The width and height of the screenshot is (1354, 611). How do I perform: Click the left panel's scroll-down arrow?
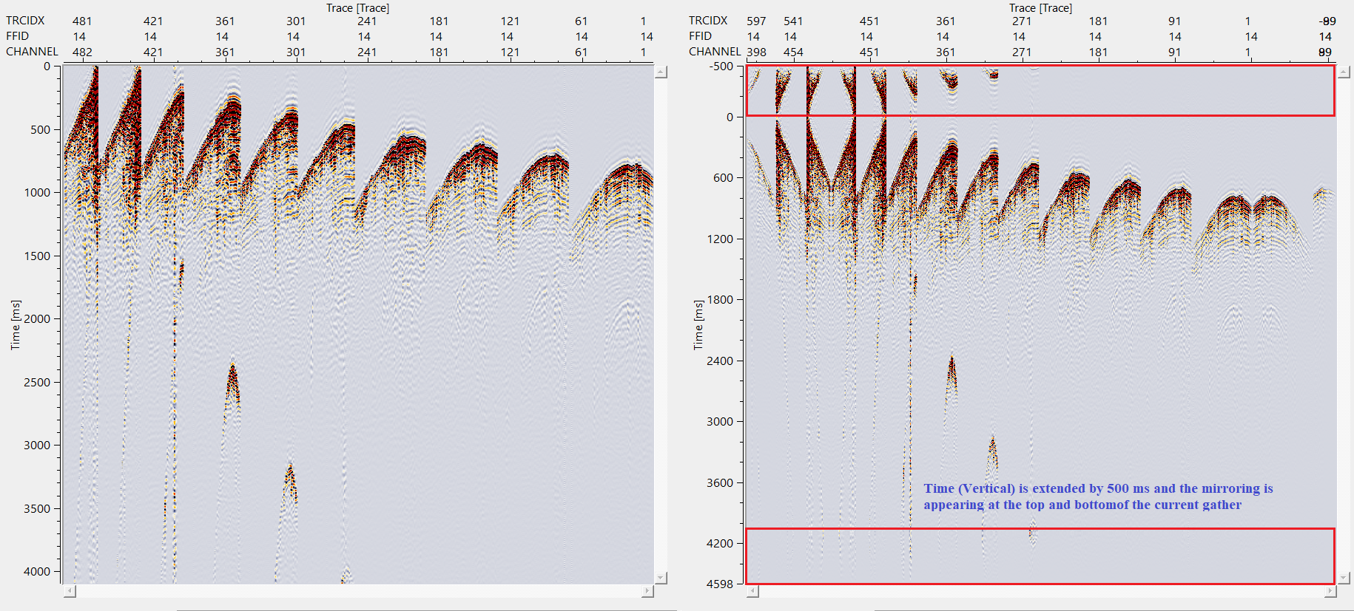pos(661,577)
